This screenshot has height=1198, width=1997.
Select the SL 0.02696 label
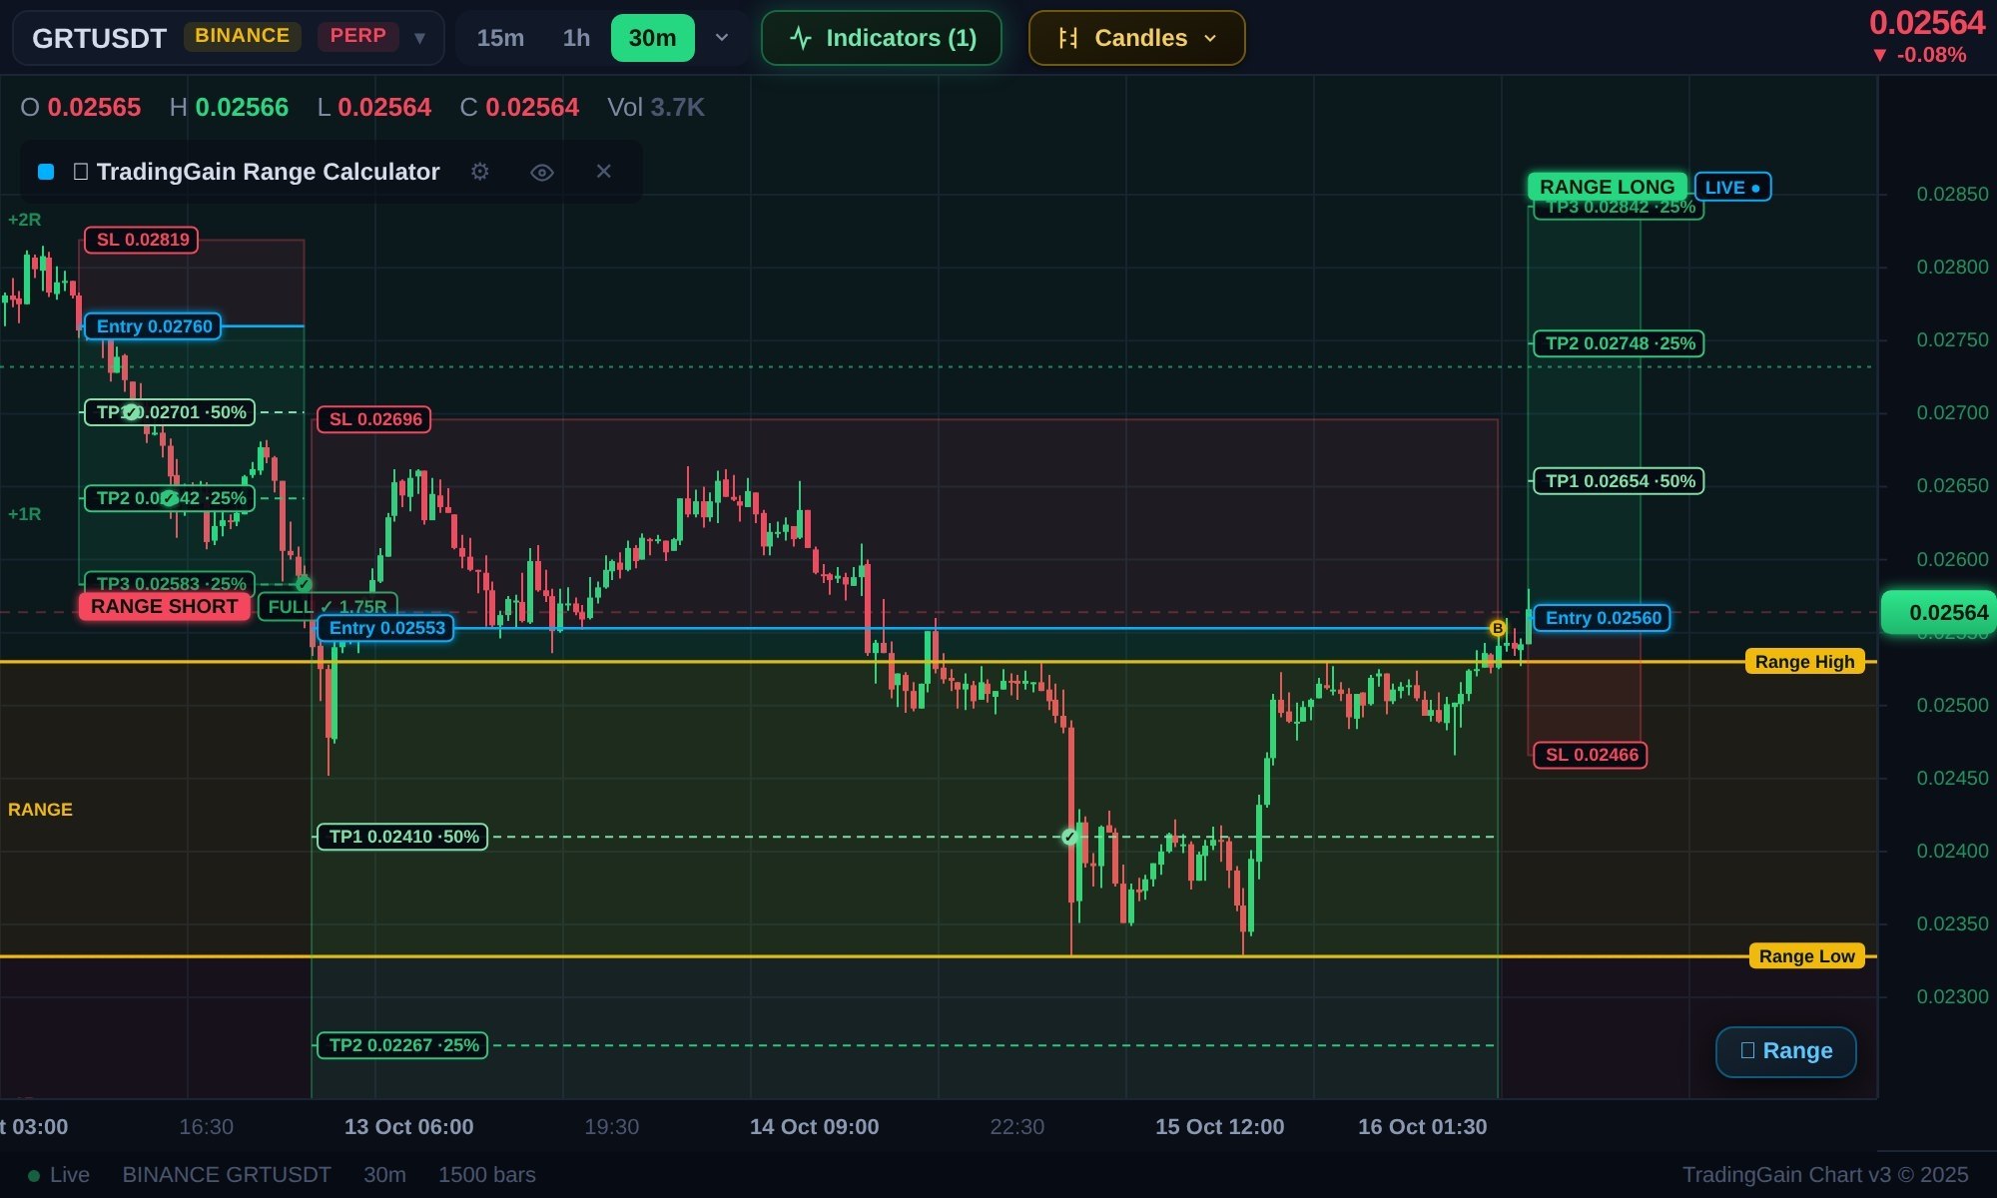374,419
